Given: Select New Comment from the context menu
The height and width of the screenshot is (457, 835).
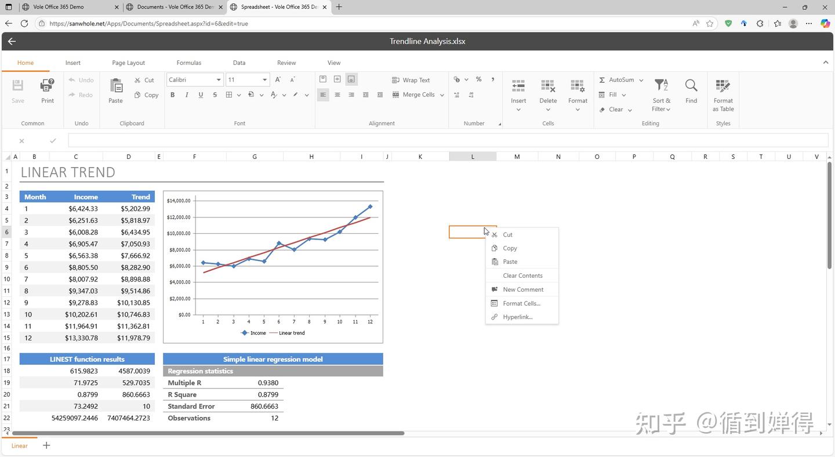Looking at the screenshot, I should click(522, 289).
